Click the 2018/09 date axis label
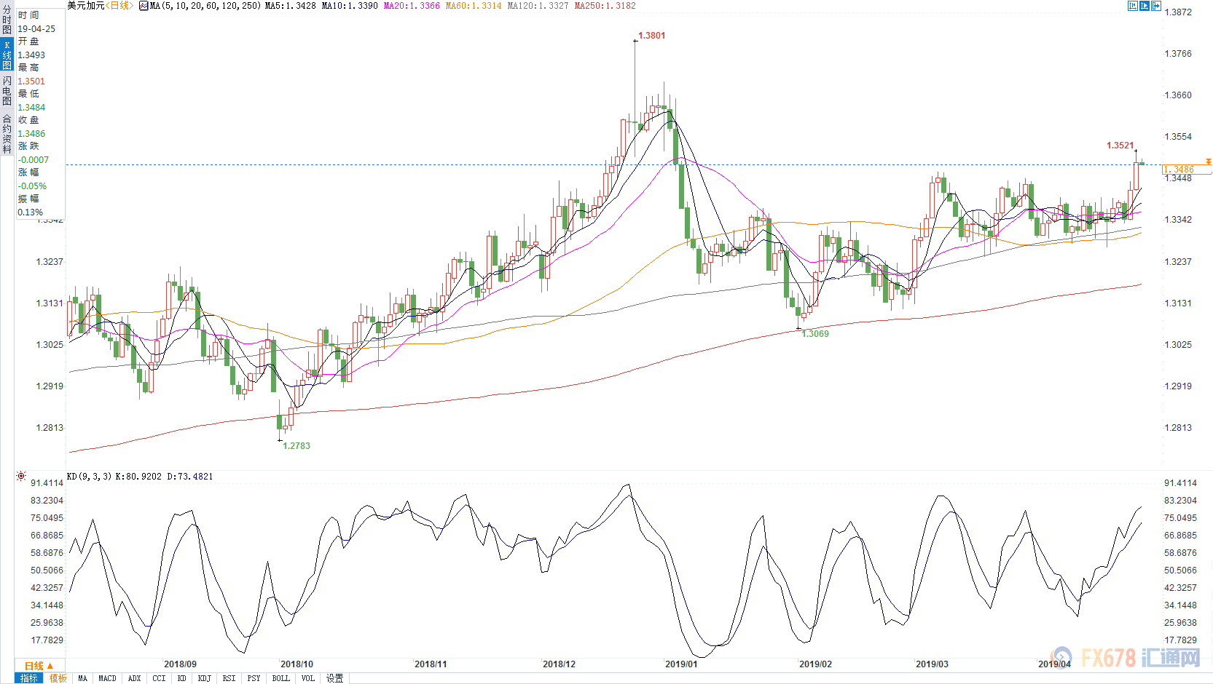 tap(180, 664)
